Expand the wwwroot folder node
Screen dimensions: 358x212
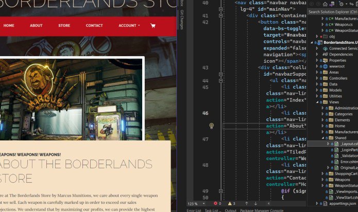[317, 66]
